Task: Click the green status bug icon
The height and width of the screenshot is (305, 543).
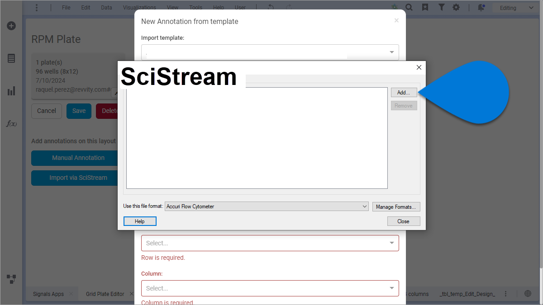Action: pos(395,8)
